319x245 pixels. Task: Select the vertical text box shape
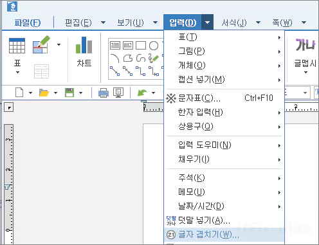pyautogui.click(x=128, y=46)
